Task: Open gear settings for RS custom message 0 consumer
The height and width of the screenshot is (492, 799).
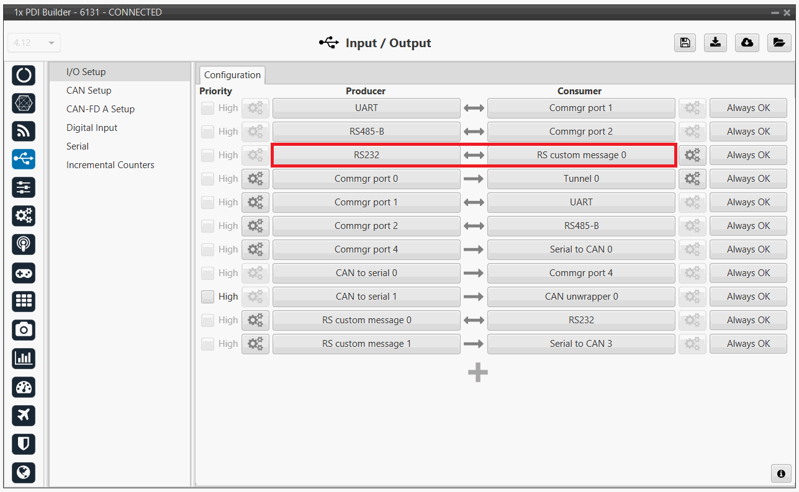Action: click(692, 155)
